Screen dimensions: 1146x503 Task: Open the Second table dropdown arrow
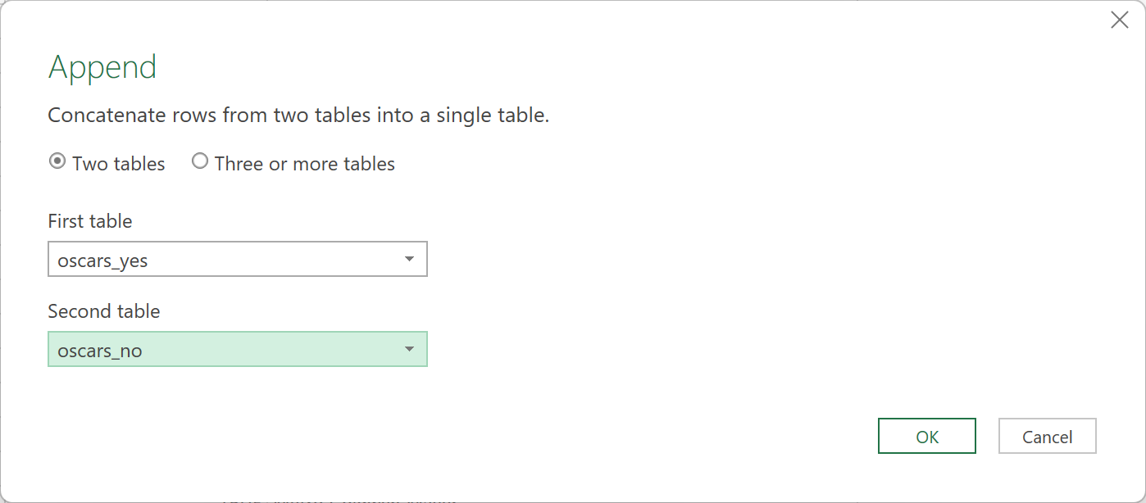click(x=409, y=350)
